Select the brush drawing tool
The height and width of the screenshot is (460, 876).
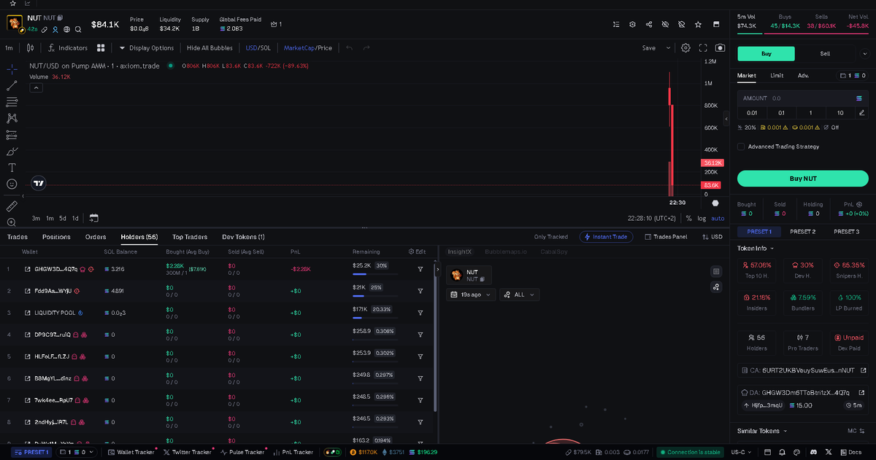point(12,152)
